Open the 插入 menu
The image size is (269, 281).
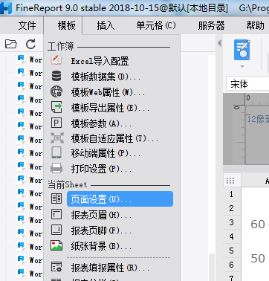coord(106,25)
